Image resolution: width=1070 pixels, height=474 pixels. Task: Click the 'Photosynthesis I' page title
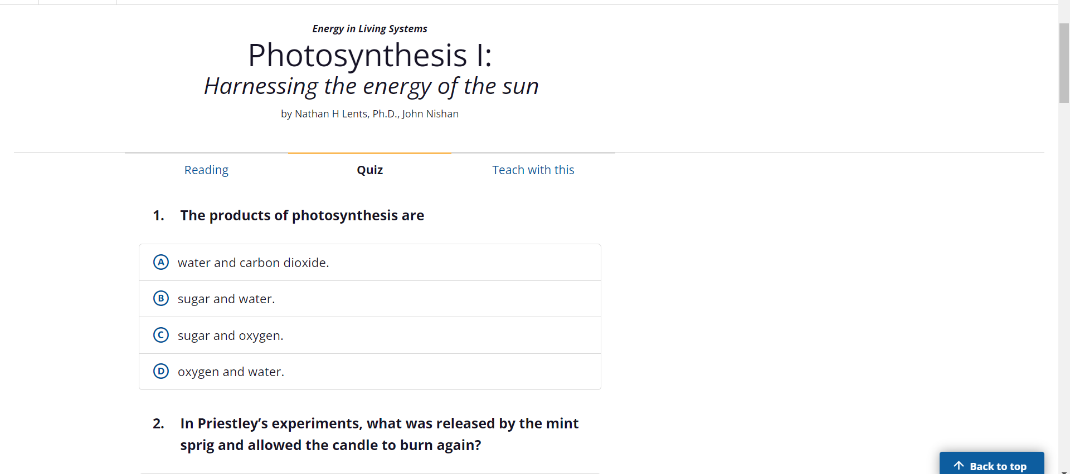click(x=369, y=55)
